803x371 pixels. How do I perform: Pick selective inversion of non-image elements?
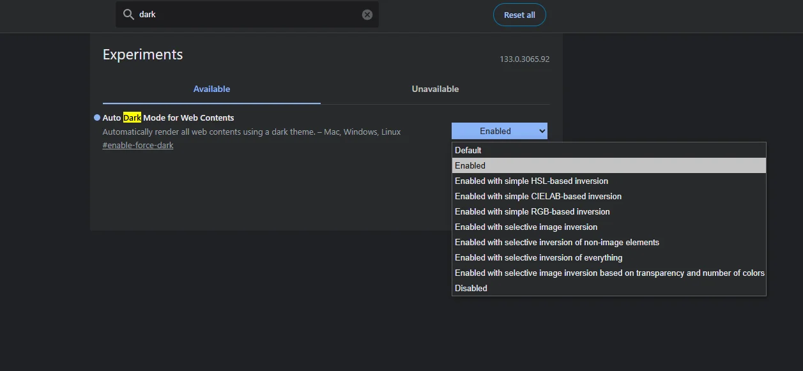556,242
